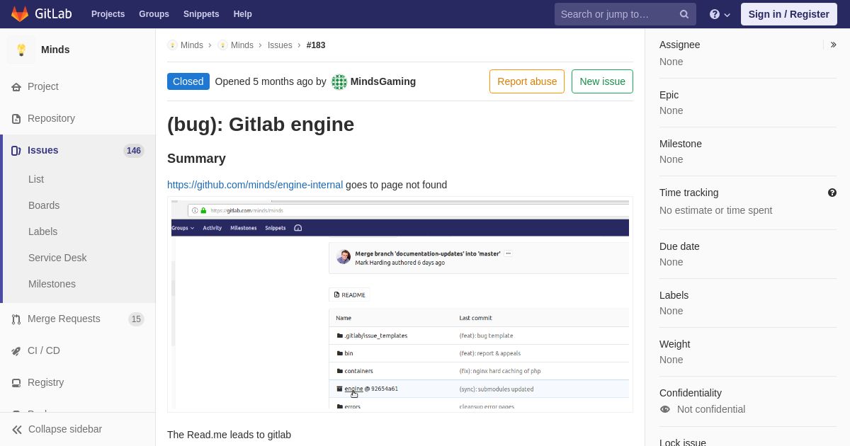This screenshot has width=850, height=446.
Task: Open the github.com/minds/engine-internal link
Action: [x=255, y=185]
